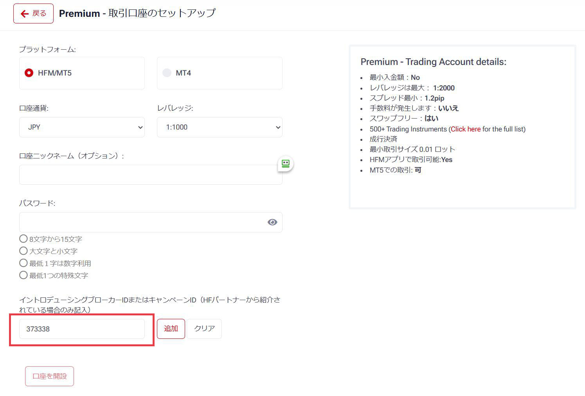Click the 最低1字は数字利用 requirement circle
This screenshot has height=396, width=585.
point(23,263)
